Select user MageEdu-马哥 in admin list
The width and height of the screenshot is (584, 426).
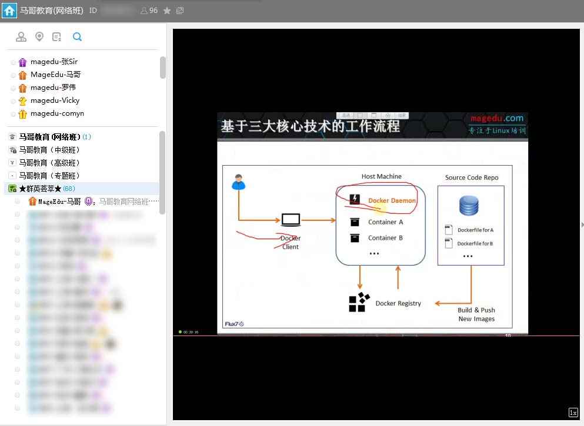(x=56, y=75)
